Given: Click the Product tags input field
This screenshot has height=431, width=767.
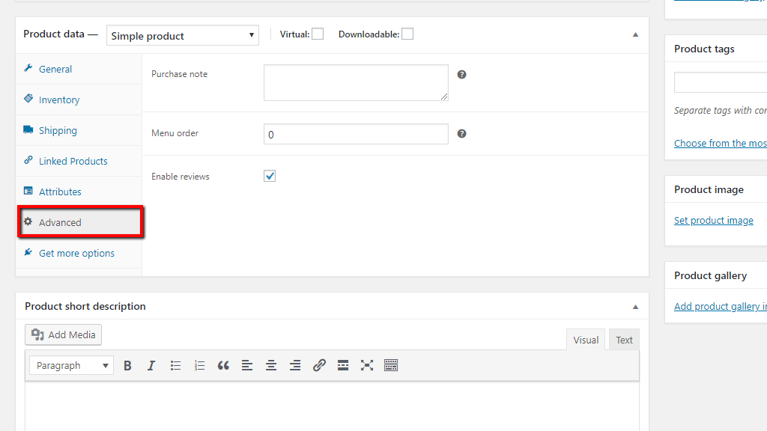Looking at the screenshot, I should pos(720,82).
